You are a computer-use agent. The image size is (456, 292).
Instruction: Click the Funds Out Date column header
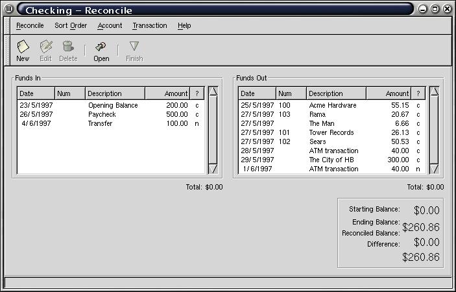257,93
